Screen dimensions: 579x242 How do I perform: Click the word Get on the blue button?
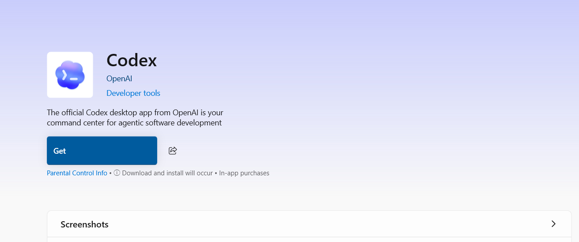click(60, 151)
